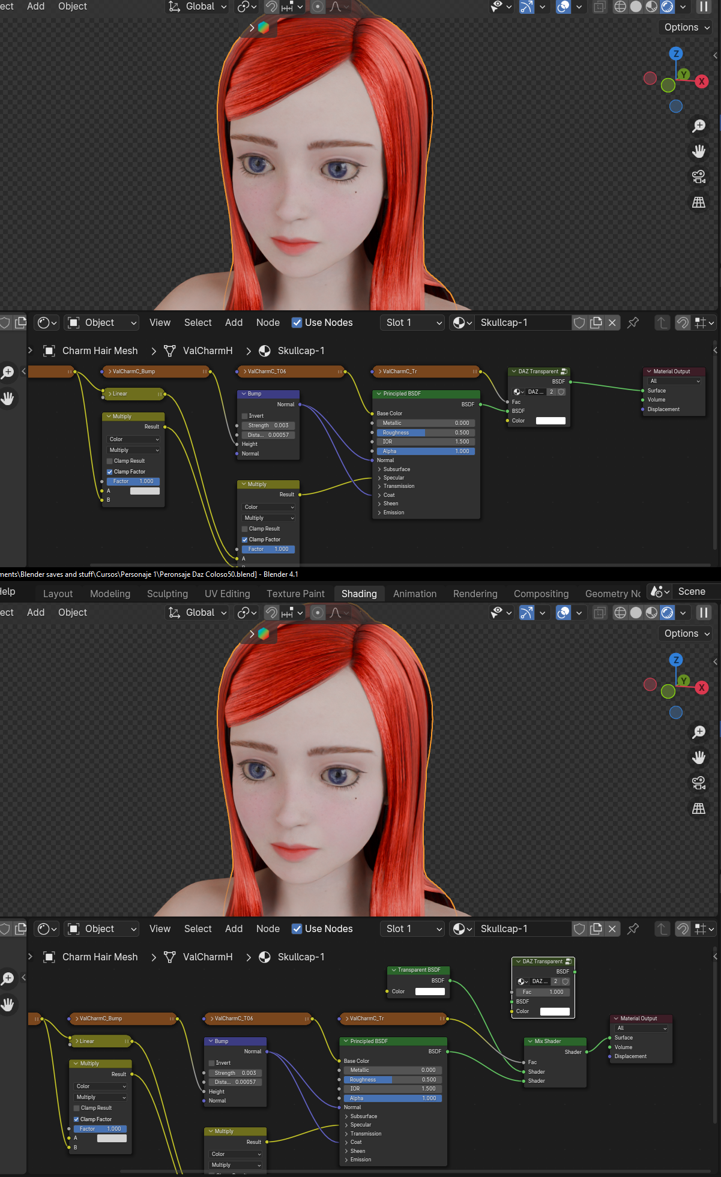The image size is (721, 1177).
Task: Toggle perspective/orthographic grid icon in upper viewport
Action: [699, 202]
